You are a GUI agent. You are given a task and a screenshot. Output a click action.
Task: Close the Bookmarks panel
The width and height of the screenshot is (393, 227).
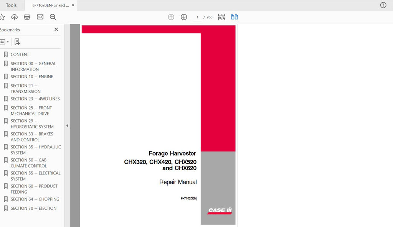(x=56, y=30)
